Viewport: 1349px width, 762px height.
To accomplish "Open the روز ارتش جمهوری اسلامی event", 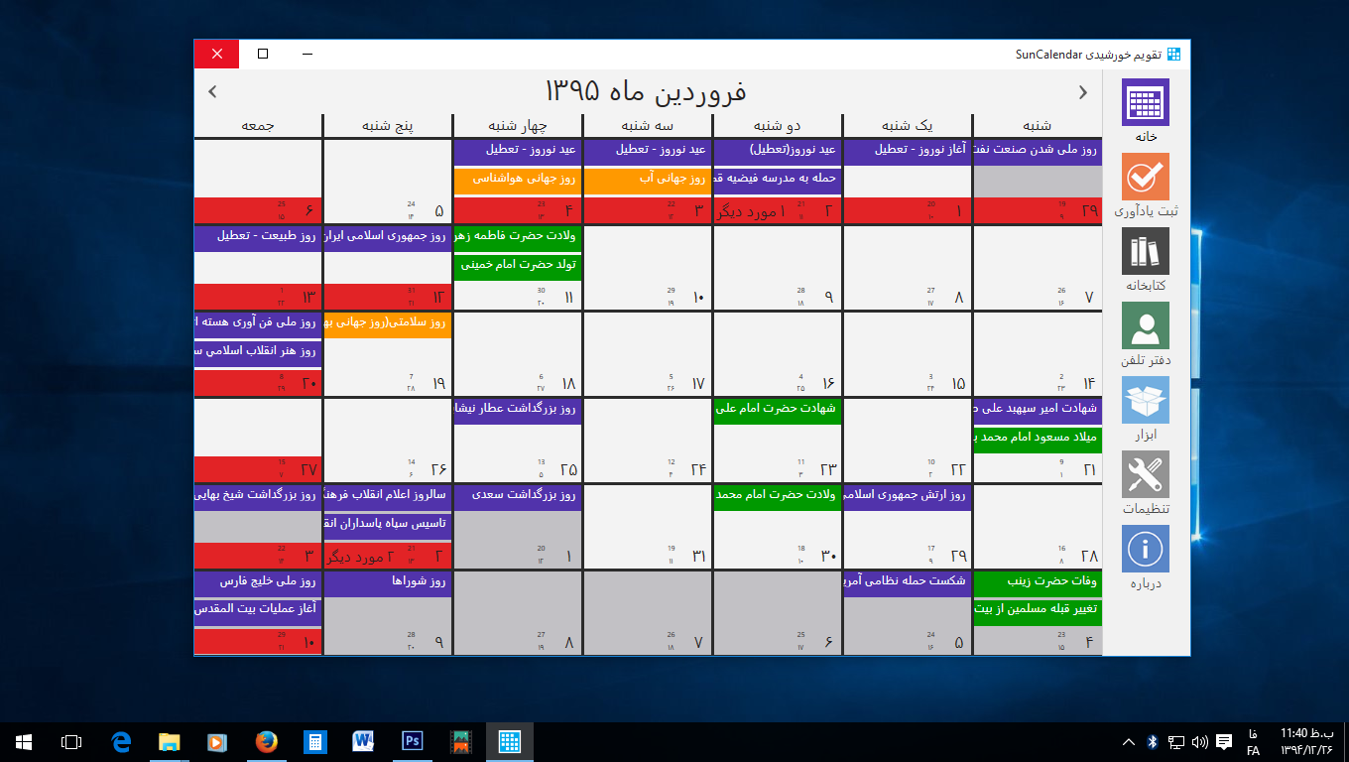I will (x=907, y=496).
